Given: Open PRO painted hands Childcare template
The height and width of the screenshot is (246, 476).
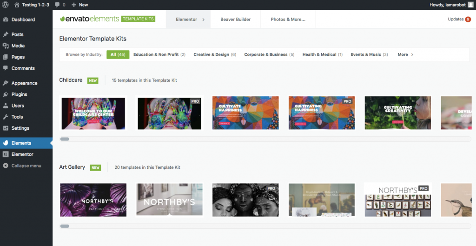Looking at the screenshot, I should tap(169, 113).
